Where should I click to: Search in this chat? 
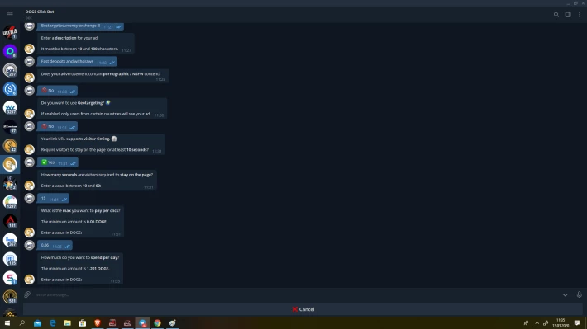tap(556, 15)
